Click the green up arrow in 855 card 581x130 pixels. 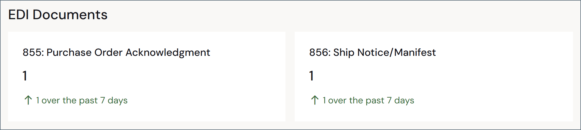pos(28,100)
